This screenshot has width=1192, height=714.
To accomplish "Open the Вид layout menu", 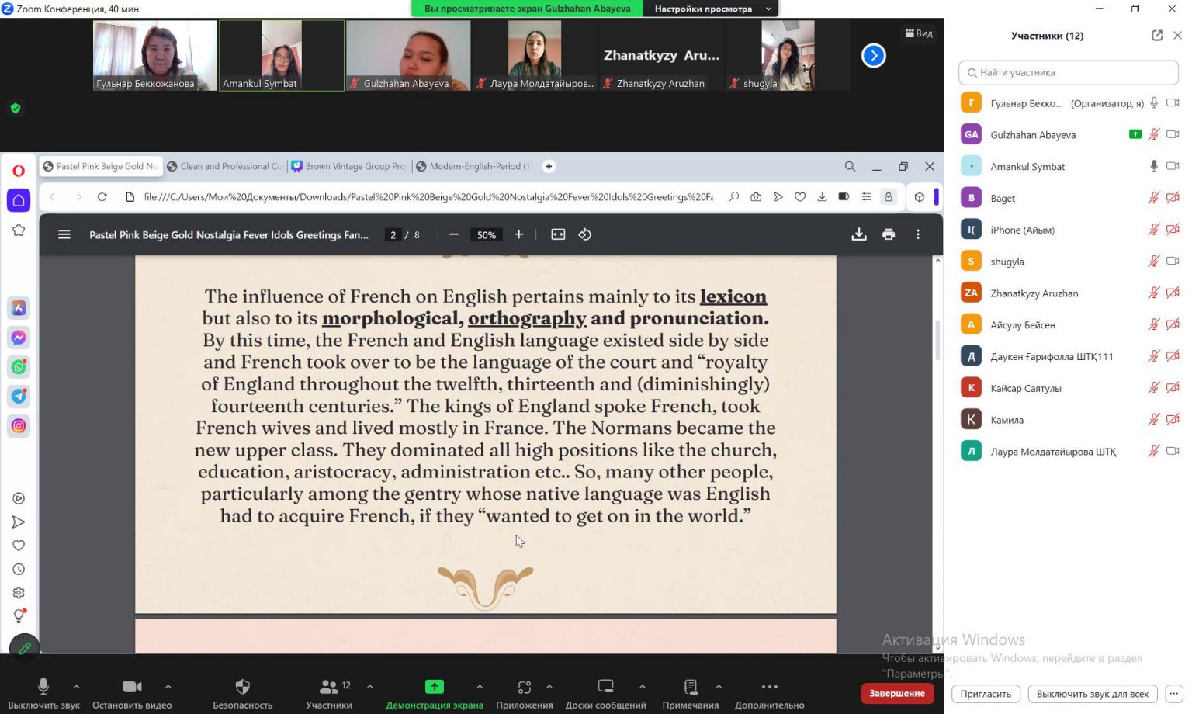I will point(919,33).
